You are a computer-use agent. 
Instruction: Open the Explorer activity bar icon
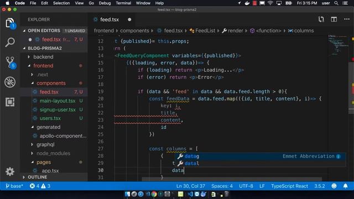pos(10,23)
